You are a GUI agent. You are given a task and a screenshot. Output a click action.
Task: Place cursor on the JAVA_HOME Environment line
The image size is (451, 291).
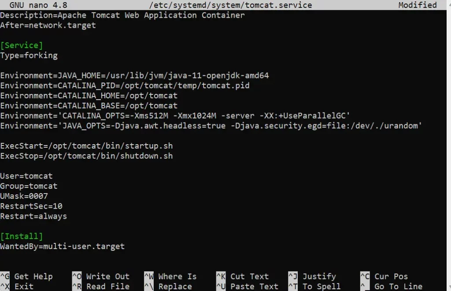[134, 75]
